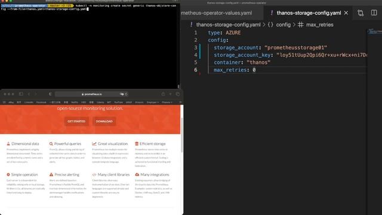Click the Powerful queries magnifier icon
The height and width of the screenshot is (215, 382).
tap(51, 144)
